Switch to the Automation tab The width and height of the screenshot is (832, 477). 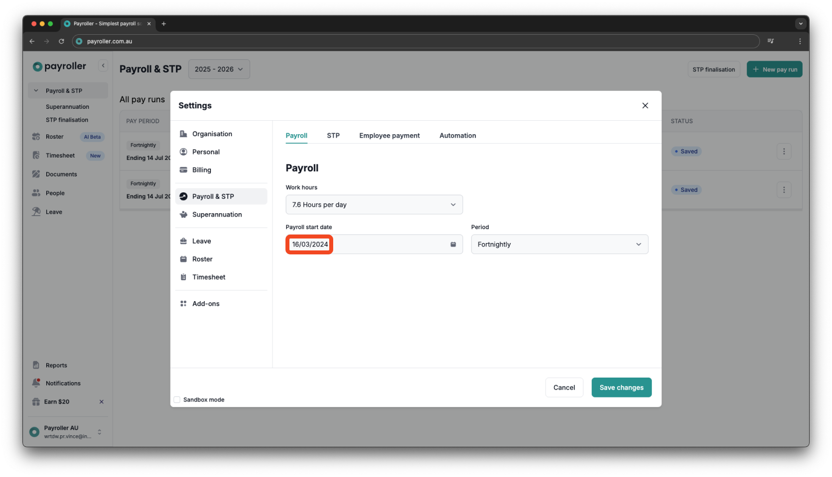[457, 135]
